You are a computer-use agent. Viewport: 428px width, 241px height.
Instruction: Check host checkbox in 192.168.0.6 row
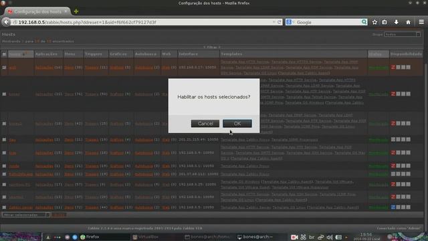point(4,197)
